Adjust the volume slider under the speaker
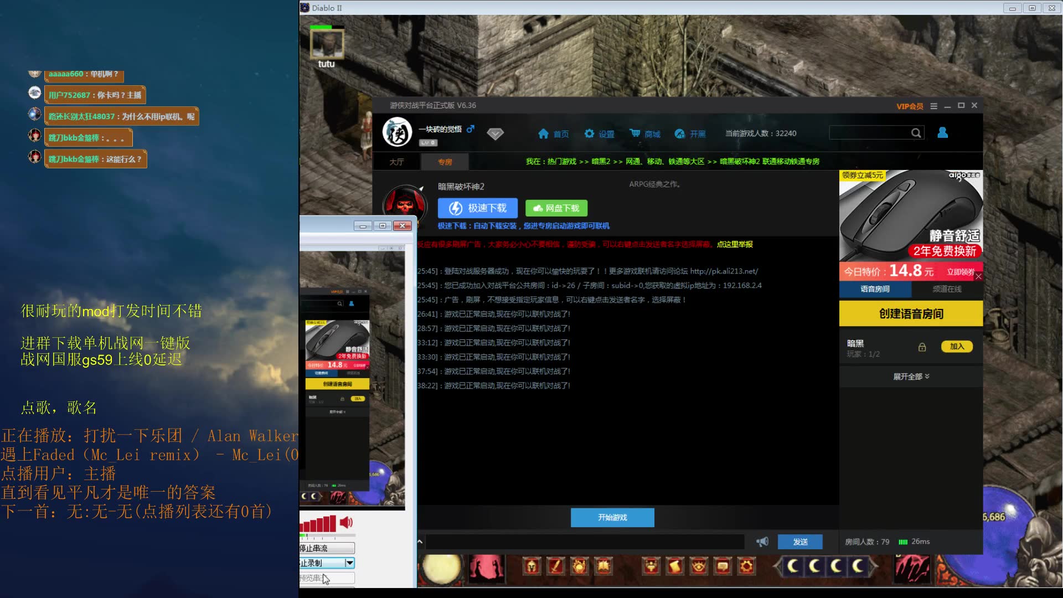This screenshot has width=1063, height=598. 327,535
